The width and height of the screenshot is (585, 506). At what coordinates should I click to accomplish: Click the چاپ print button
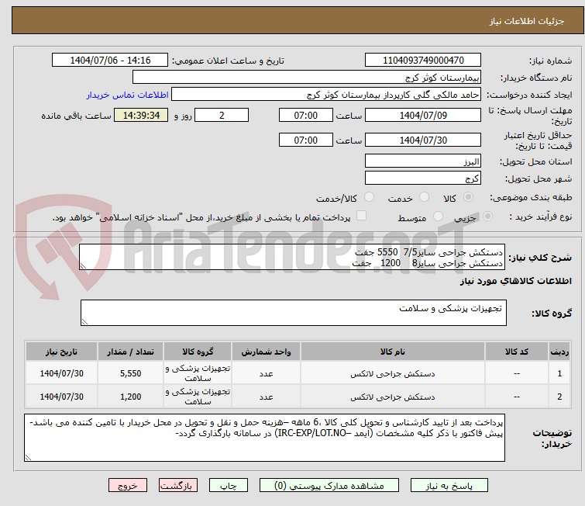coord(229,486)
